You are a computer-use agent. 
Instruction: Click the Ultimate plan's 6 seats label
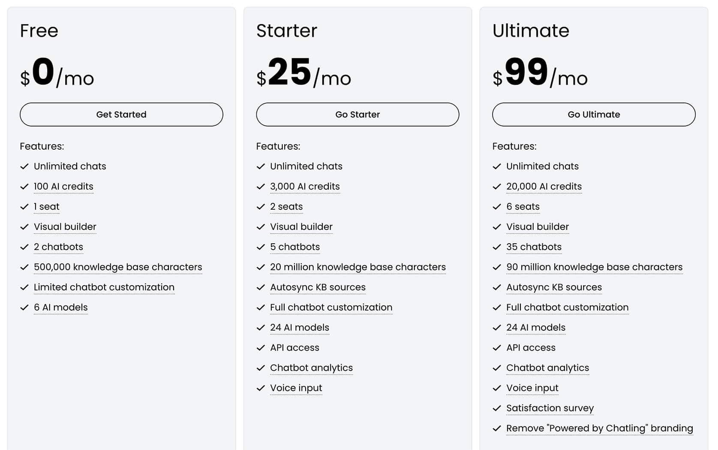[x=523, y=206]
